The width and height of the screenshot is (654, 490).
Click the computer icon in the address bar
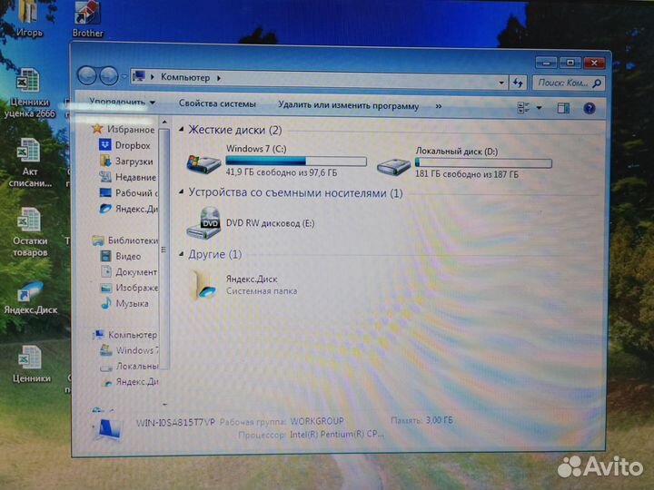pos(139,76)
